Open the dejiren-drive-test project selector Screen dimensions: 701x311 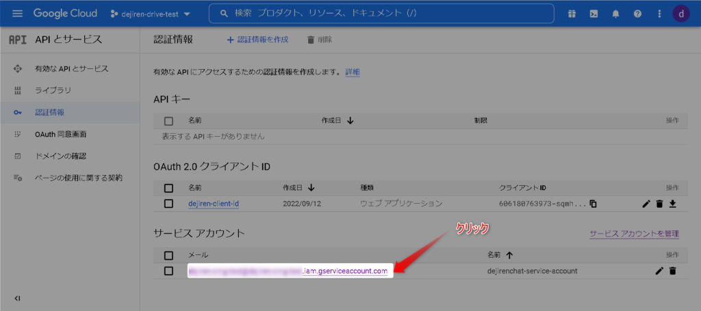[150, 14]
